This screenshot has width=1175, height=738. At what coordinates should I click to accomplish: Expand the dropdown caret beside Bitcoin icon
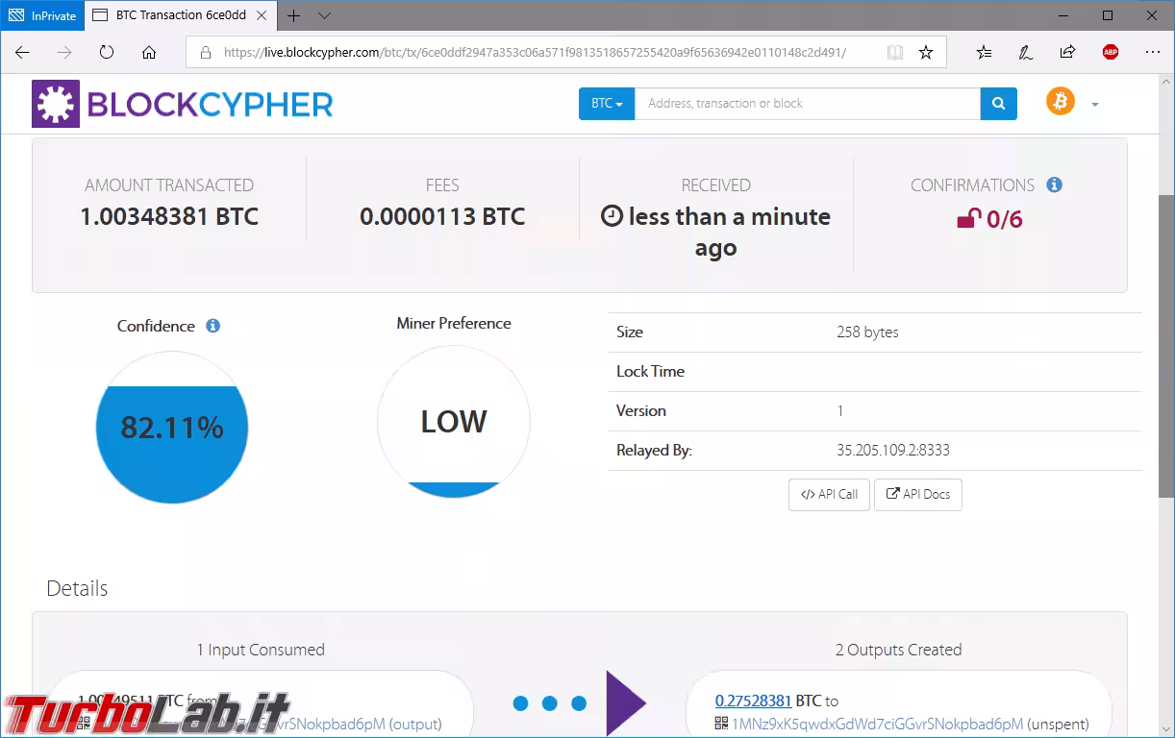pyautogui.click(x=1094, y=104)
